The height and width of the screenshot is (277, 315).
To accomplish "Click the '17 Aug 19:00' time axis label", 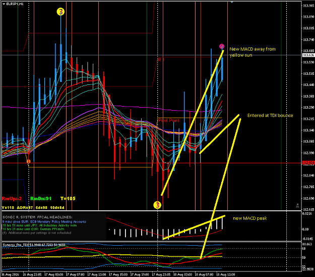I will click(x=140, y=274).
